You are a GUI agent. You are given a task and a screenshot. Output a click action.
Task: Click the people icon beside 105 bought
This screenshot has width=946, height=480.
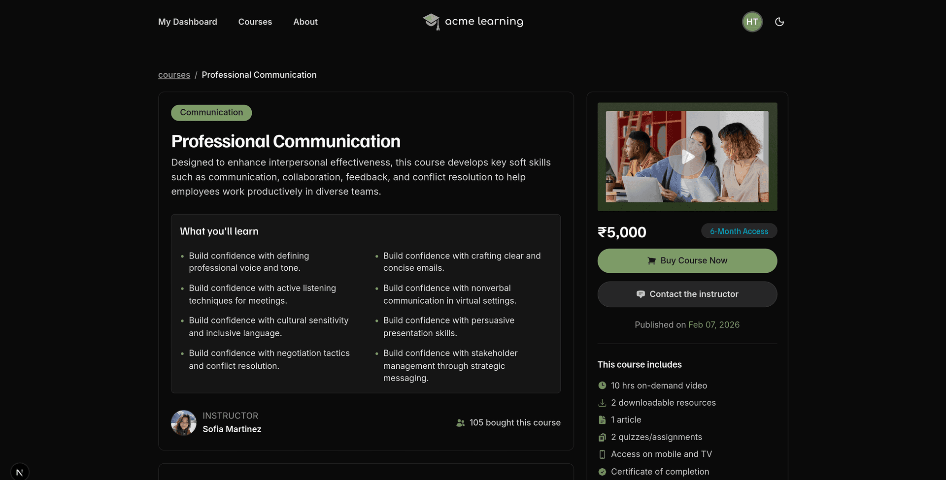pos(460,423)
